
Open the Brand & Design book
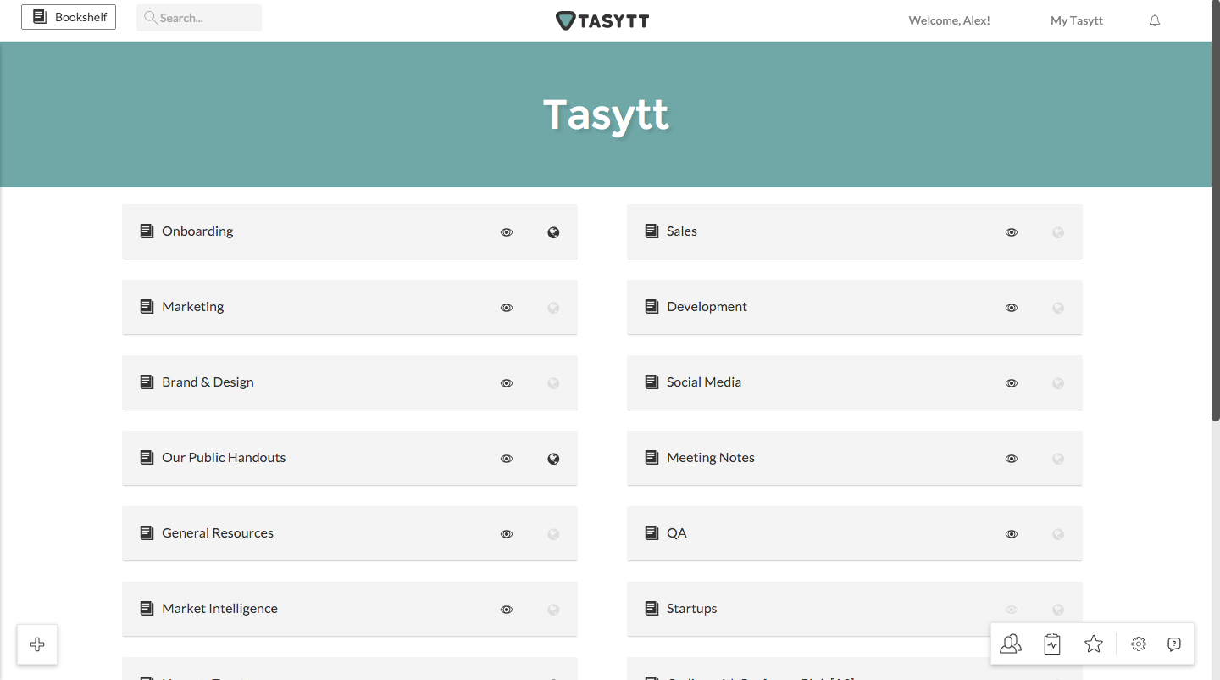pos(350,382)
